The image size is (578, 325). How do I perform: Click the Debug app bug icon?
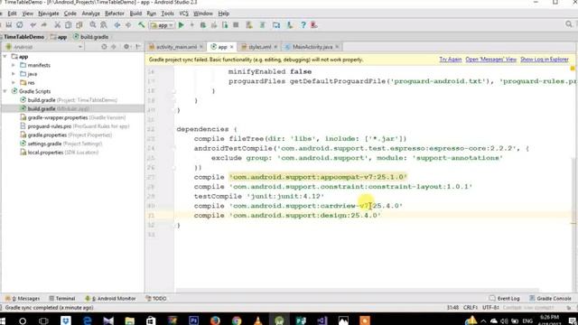(202, 25)
